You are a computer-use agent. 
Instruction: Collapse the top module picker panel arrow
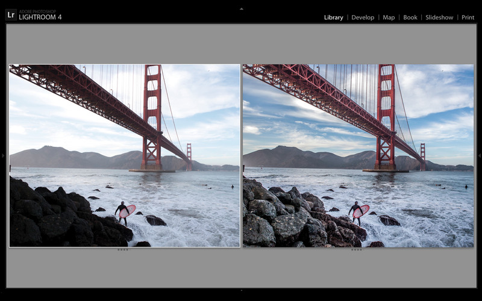pyautogui.click(x=242, y=9)
